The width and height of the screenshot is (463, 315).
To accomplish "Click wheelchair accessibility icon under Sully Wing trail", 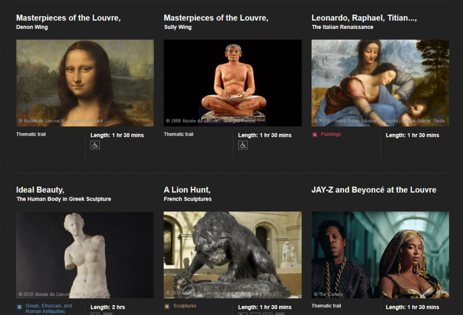I will click(243, 145).
